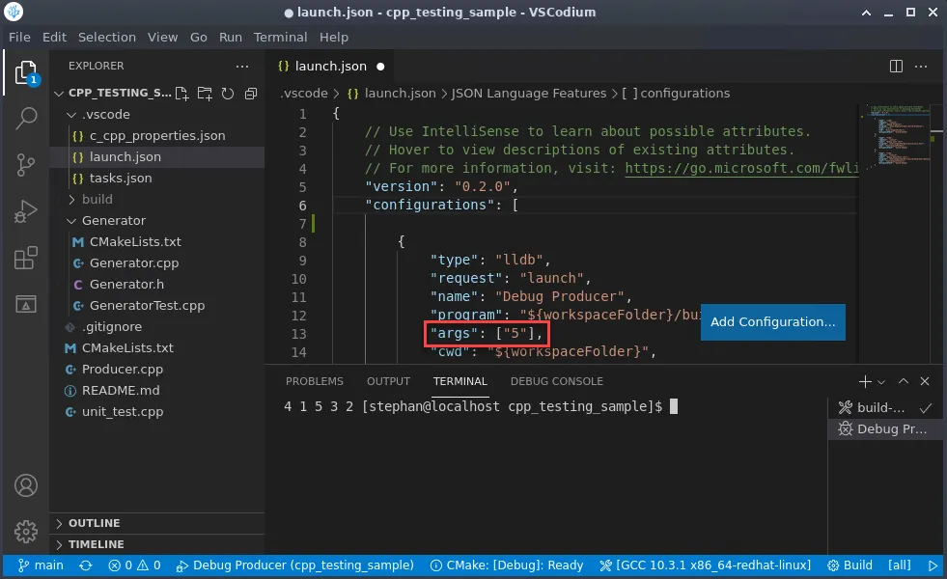The image size is (947, 579).
Task: Switch to the DEBUG CONSOLE tab
Action: [x=556, y=381]
